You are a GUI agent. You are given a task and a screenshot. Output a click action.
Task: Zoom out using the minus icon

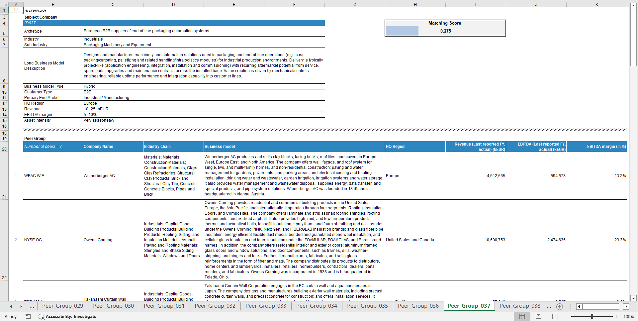coord(567,316)
